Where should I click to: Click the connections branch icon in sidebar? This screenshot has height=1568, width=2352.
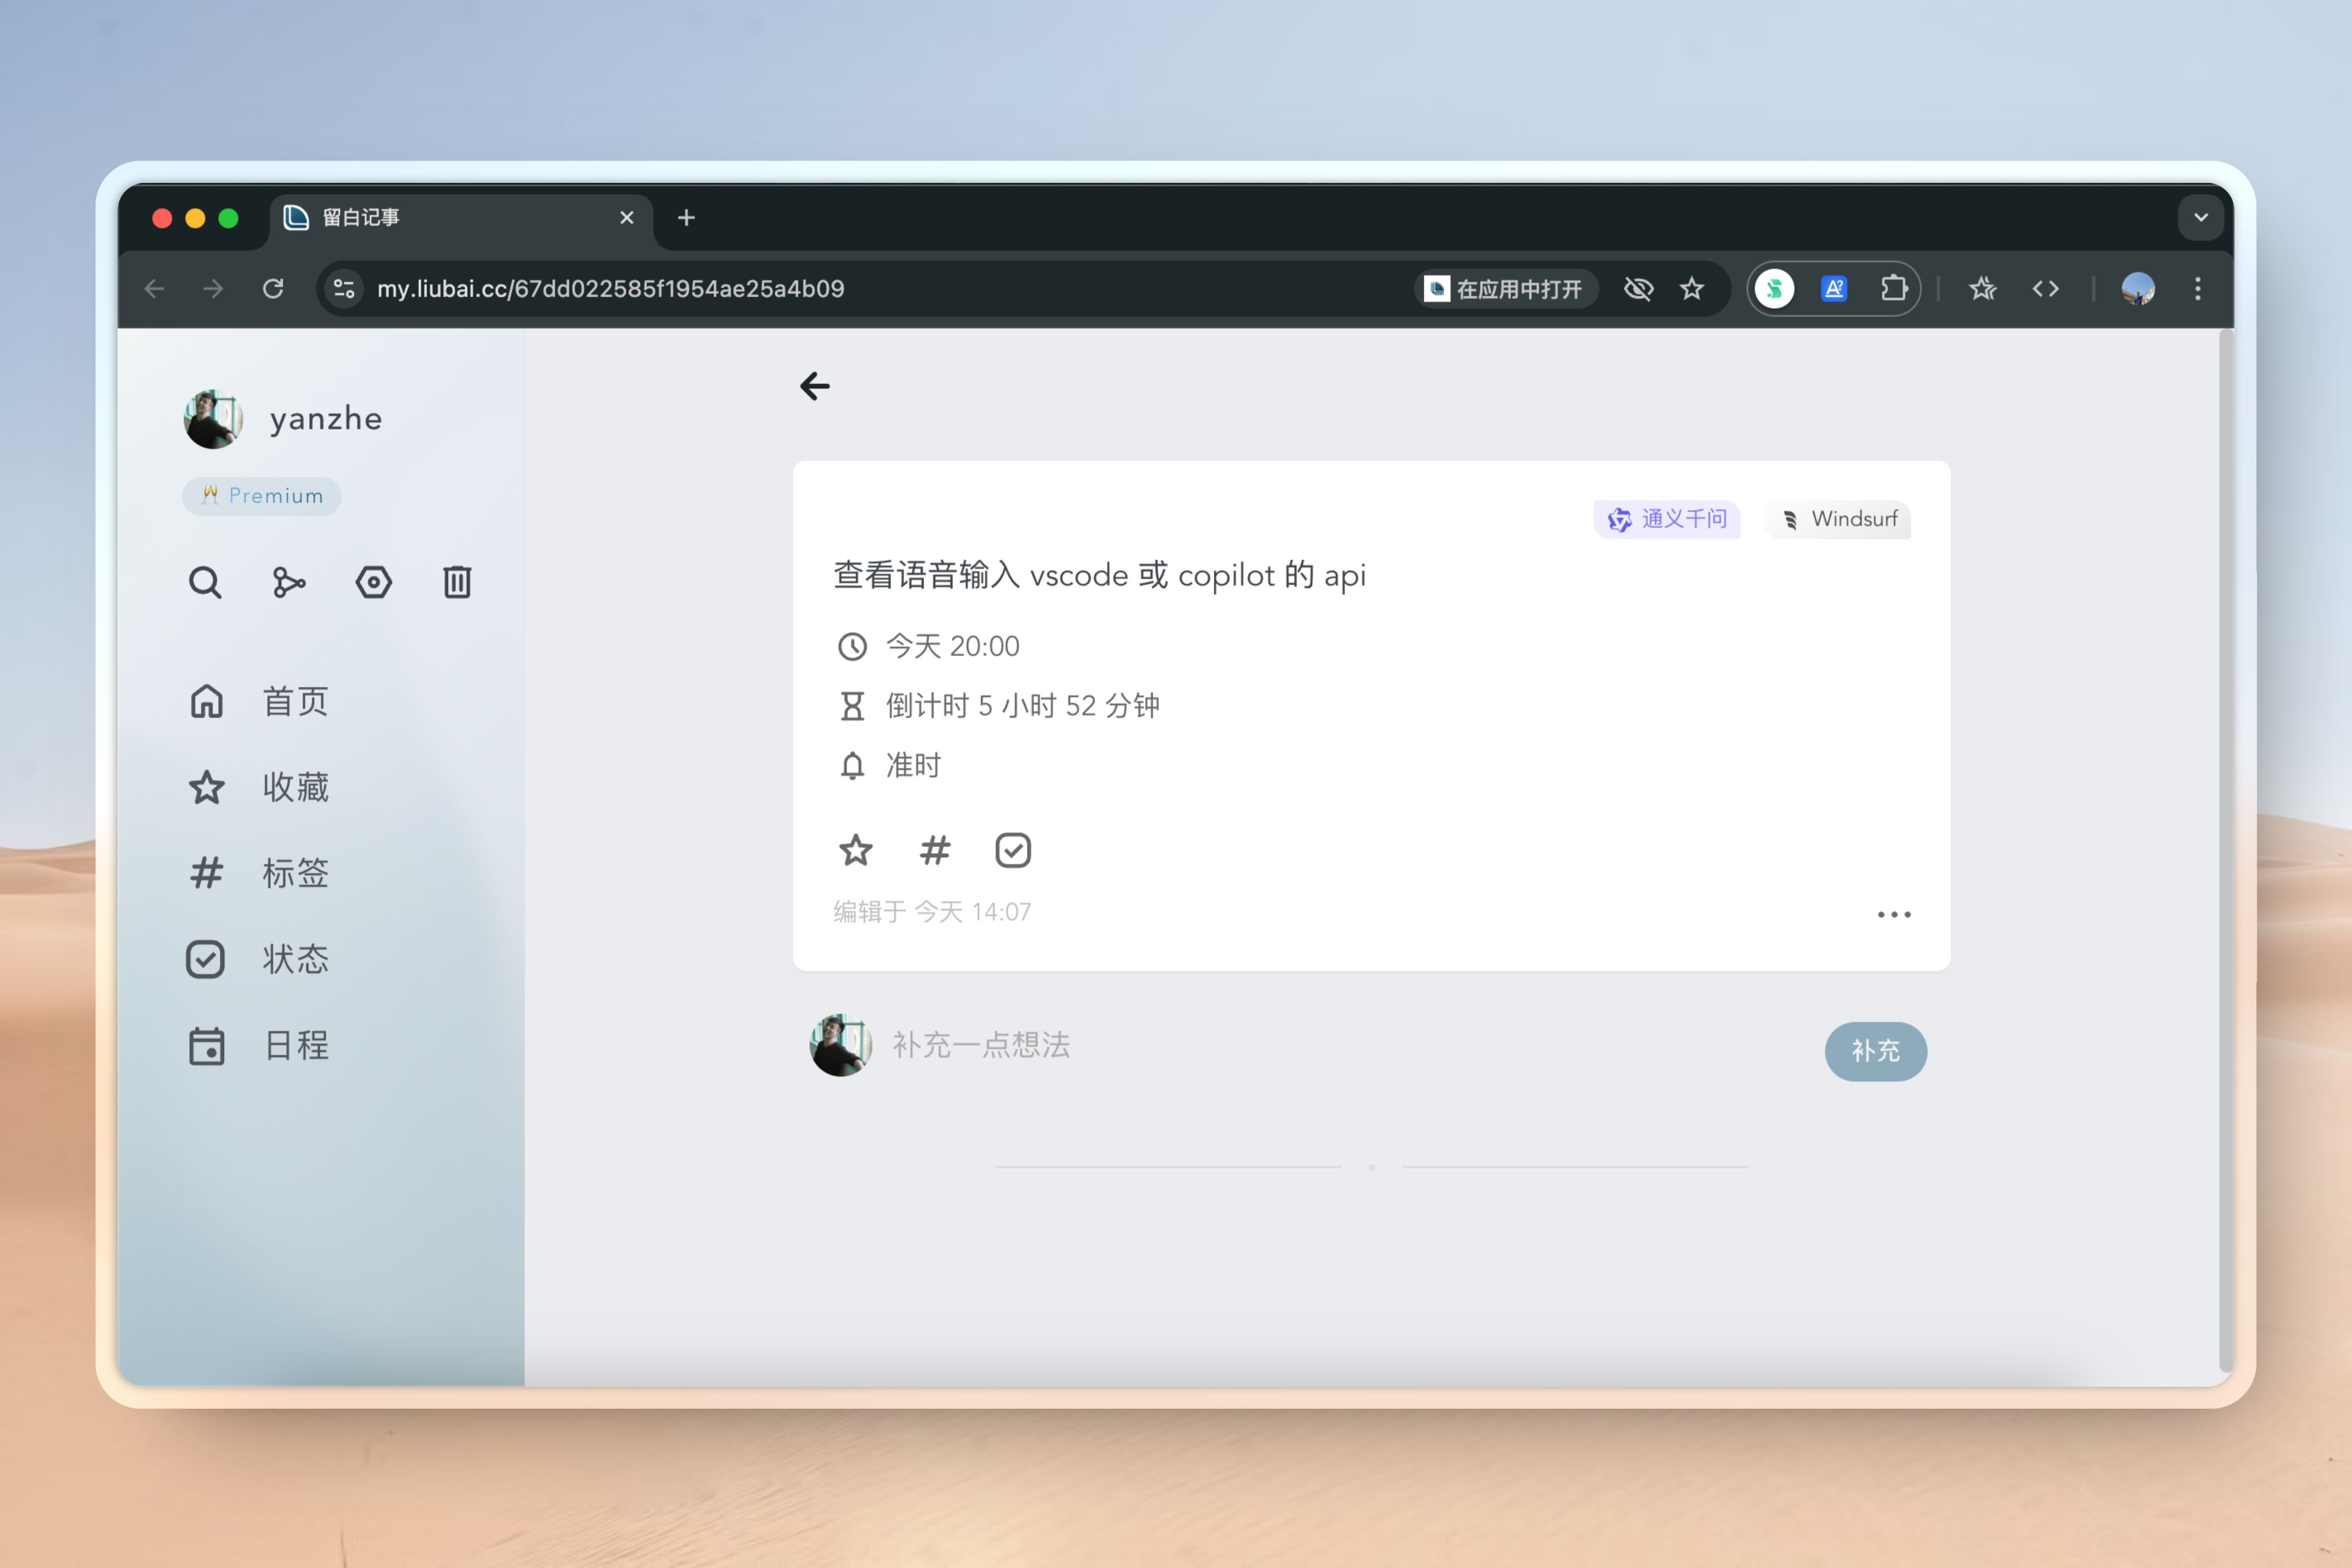click(x=289, y=582)
